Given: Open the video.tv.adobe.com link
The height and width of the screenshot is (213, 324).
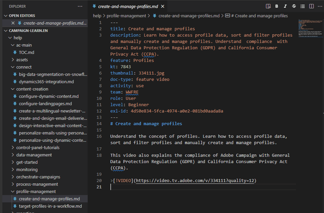Looking at the screenshot, I should click(195, 181).
